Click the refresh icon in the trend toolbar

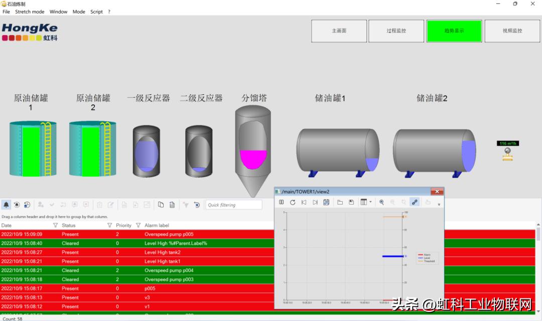point(293,202)
